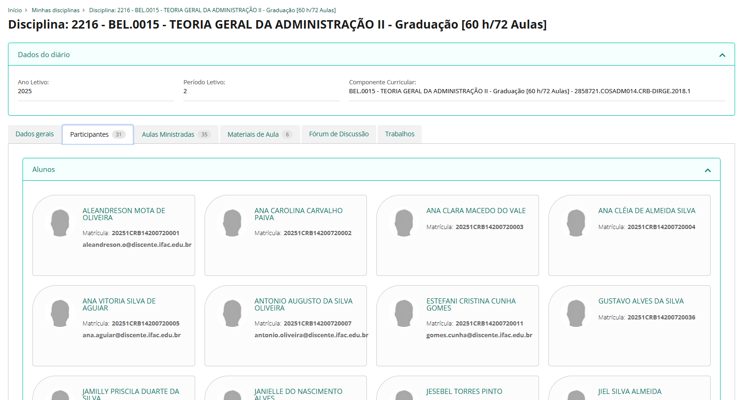Screen dimensions: 744x400
Task: Click Gustavo Alves da Silva's avatar
Action: (576, 313)
